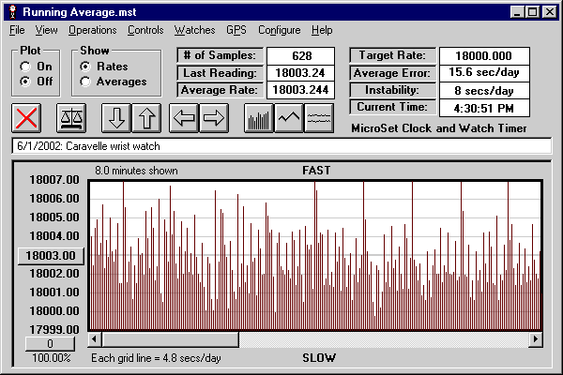The width and height of the screenshot is (563, 375).
Task: Open the Help menu
Action: [x=322, y=30]
